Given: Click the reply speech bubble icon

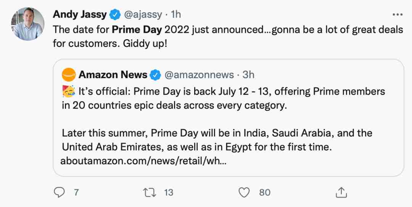Looking at the screenshot, I should point(59,193).
